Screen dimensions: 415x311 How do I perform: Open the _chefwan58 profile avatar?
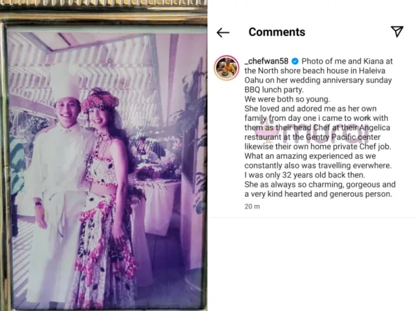[227, 68]
